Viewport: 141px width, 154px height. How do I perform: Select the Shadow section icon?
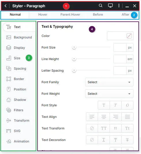click(9, 100)
